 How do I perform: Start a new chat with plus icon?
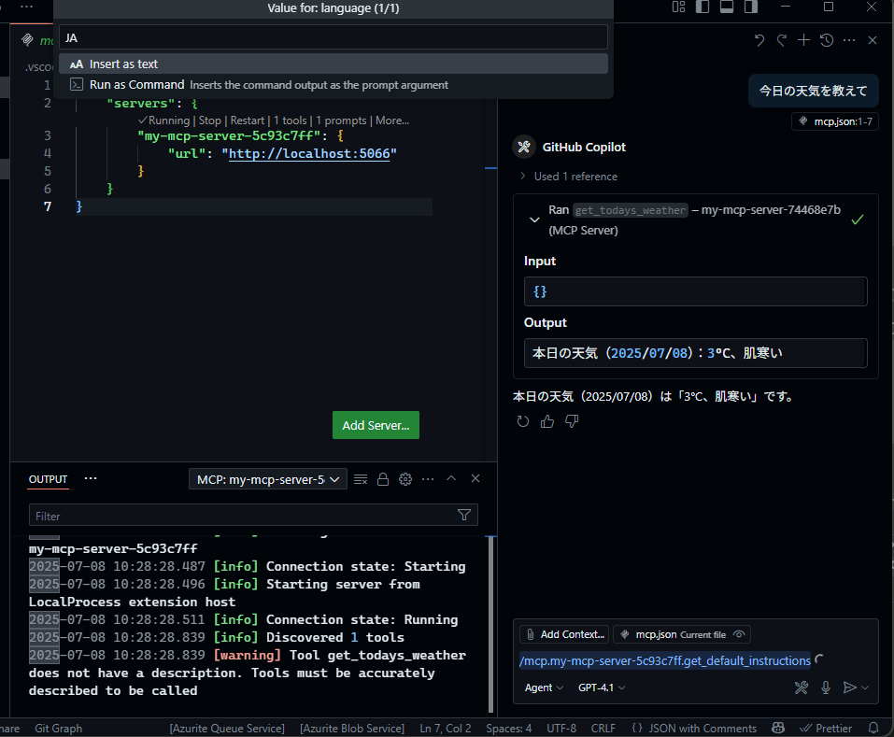tap(803, 40)
